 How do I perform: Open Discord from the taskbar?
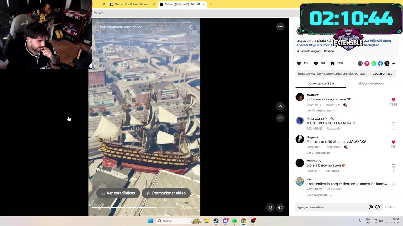pos(225,221)
